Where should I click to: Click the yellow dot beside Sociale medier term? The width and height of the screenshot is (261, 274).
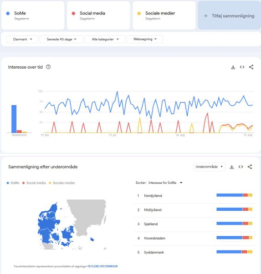click(x=139, y=14)
